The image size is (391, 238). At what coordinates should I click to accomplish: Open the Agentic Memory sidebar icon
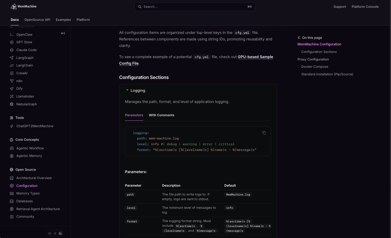[x=12, y=156]
